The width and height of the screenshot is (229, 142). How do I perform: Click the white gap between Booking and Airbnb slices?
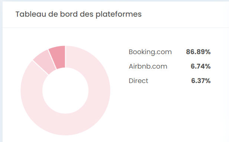[x=40, y=67]
